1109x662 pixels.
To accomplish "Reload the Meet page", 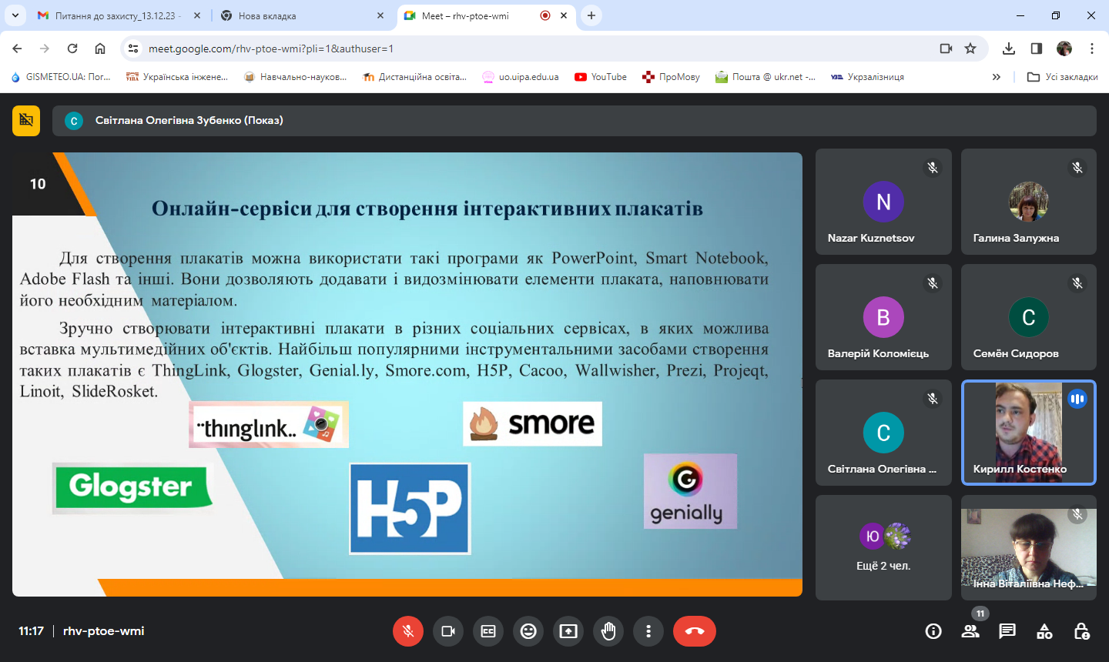I will click(x=72, y=48).
